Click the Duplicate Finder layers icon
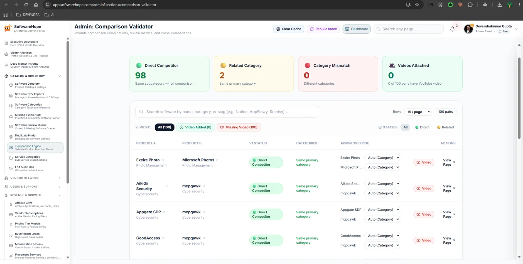523x264 pixels. [11, 137]
